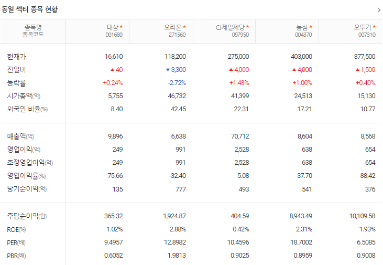383x265 pixels.
Task: Click foreign ratio value 10.77
Action: coord(368,109)
